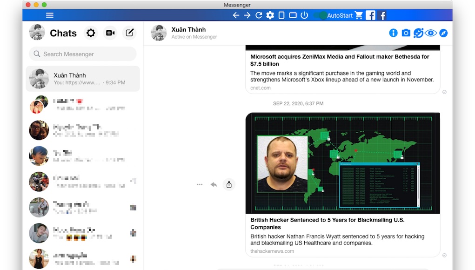The width and height of the screenshot is (475, 270).
Task: Focus the Search Messenger field
Action: [83, 54]
